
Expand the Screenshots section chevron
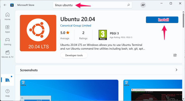[x=176, y=70]
